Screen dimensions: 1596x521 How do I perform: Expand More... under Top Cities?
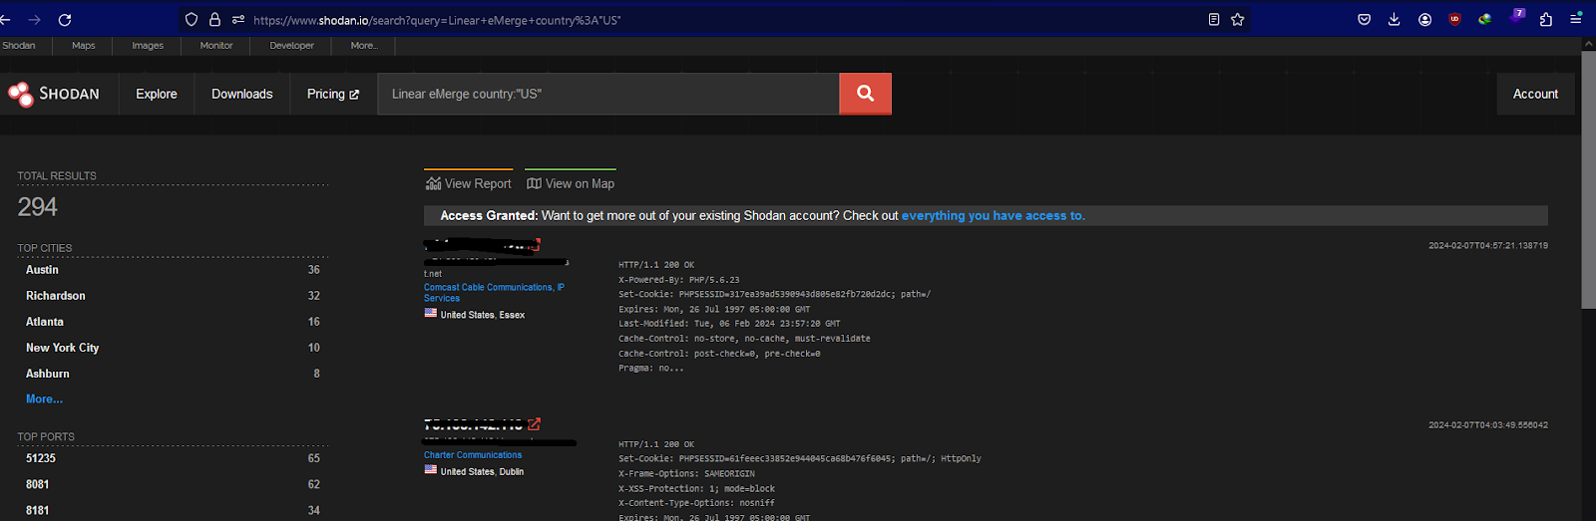point(44,398)
